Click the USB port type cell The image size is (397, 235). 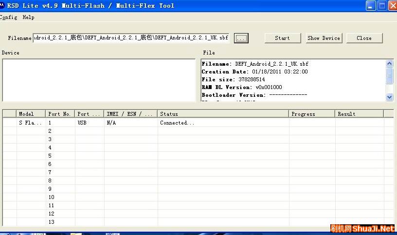point(90,123)
